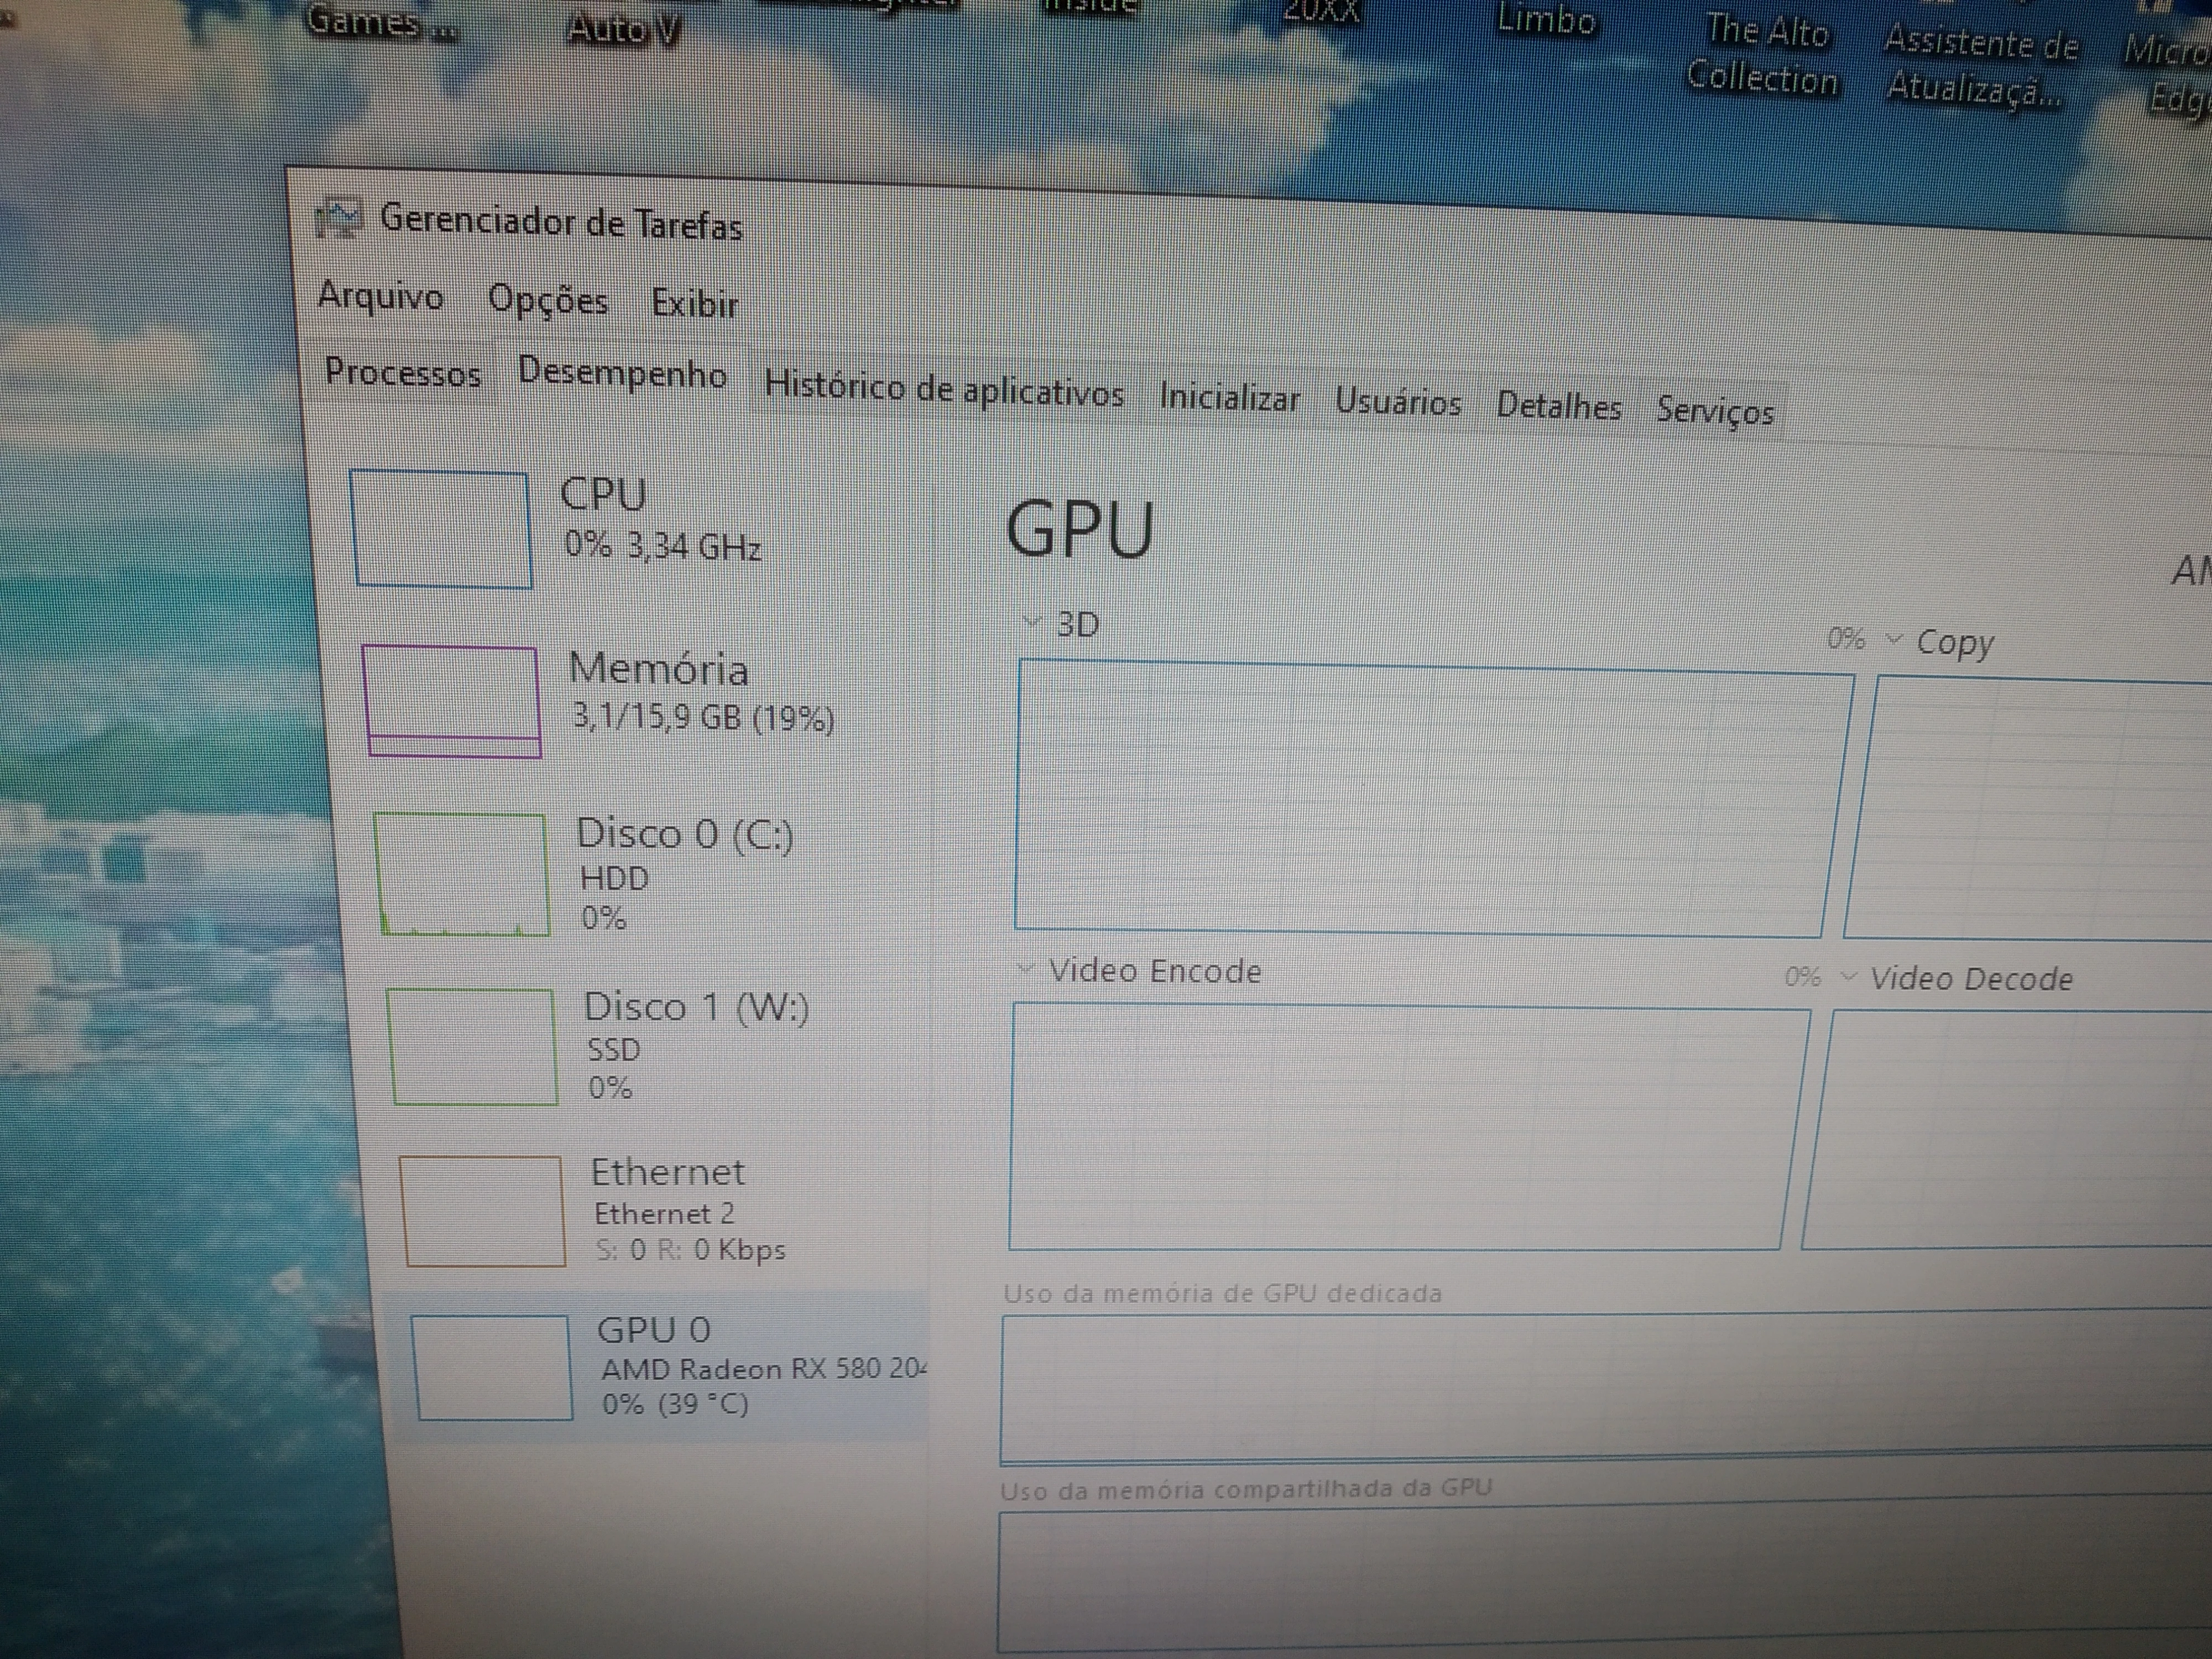This screenshot has width=2212, height=1659.
Task: Open Disco 1 (W:) SSD graph
Action: coord(472,1046)
